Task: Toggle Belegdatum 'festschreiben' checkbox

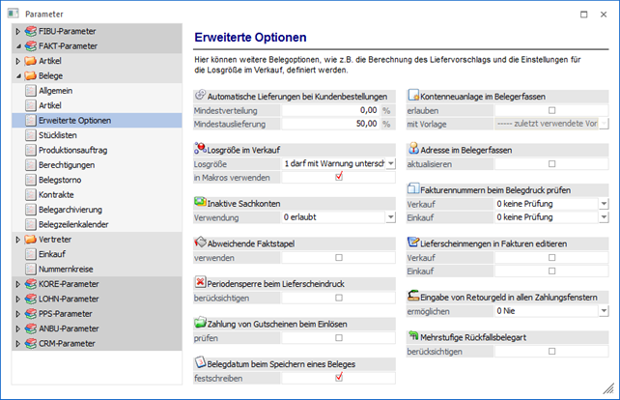Action: (x=338, y=378)
